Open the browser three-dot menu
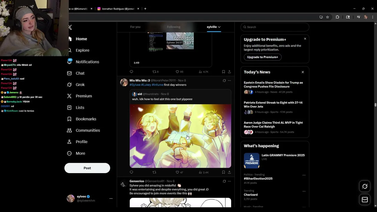This screenshot has width=377, height=212. pos(373,17)
